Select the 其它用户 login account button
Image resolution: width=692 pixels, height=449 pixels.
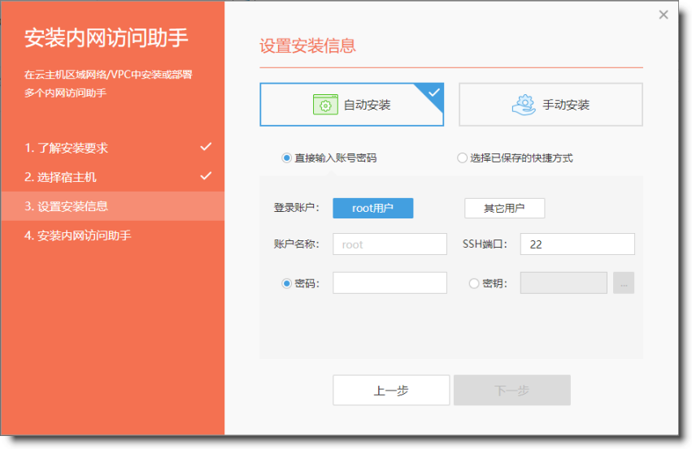point(504,209)
